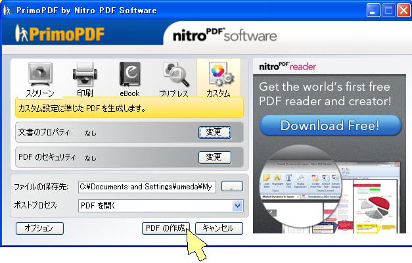Click the PDF の作成 button
This screenshot has height=263, width=412.
(x=166, y=228)
